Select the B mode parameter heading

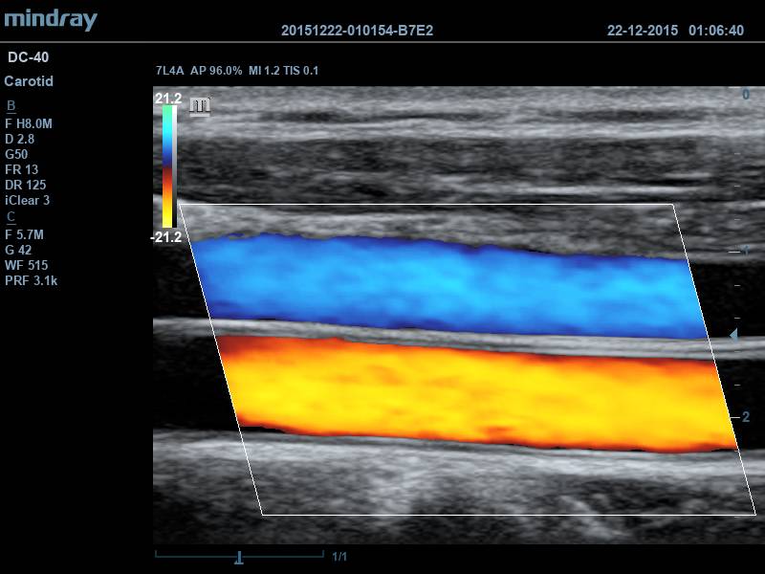(11, 105)
